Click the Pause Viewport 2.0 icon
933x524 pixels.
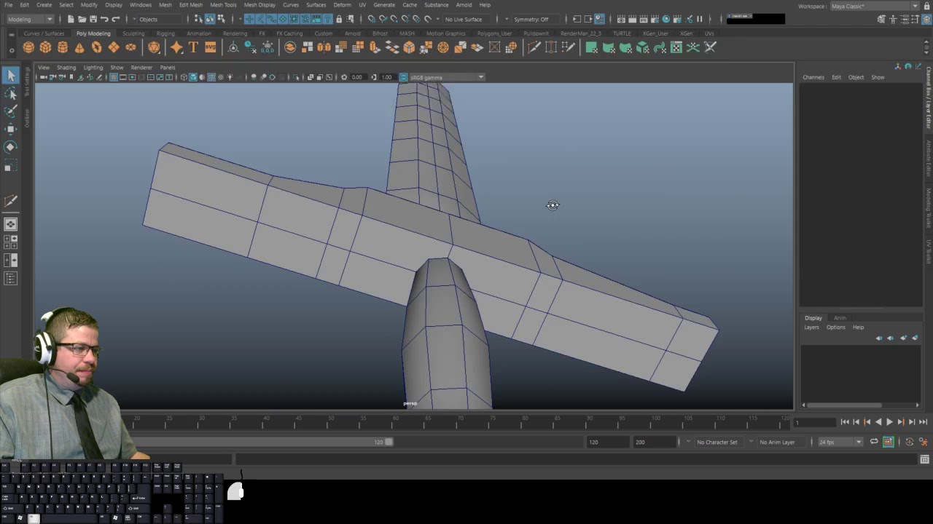coord(700,19)
